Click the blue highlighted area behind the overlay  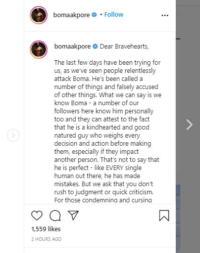pyautogui.click(x=178, y=218)
